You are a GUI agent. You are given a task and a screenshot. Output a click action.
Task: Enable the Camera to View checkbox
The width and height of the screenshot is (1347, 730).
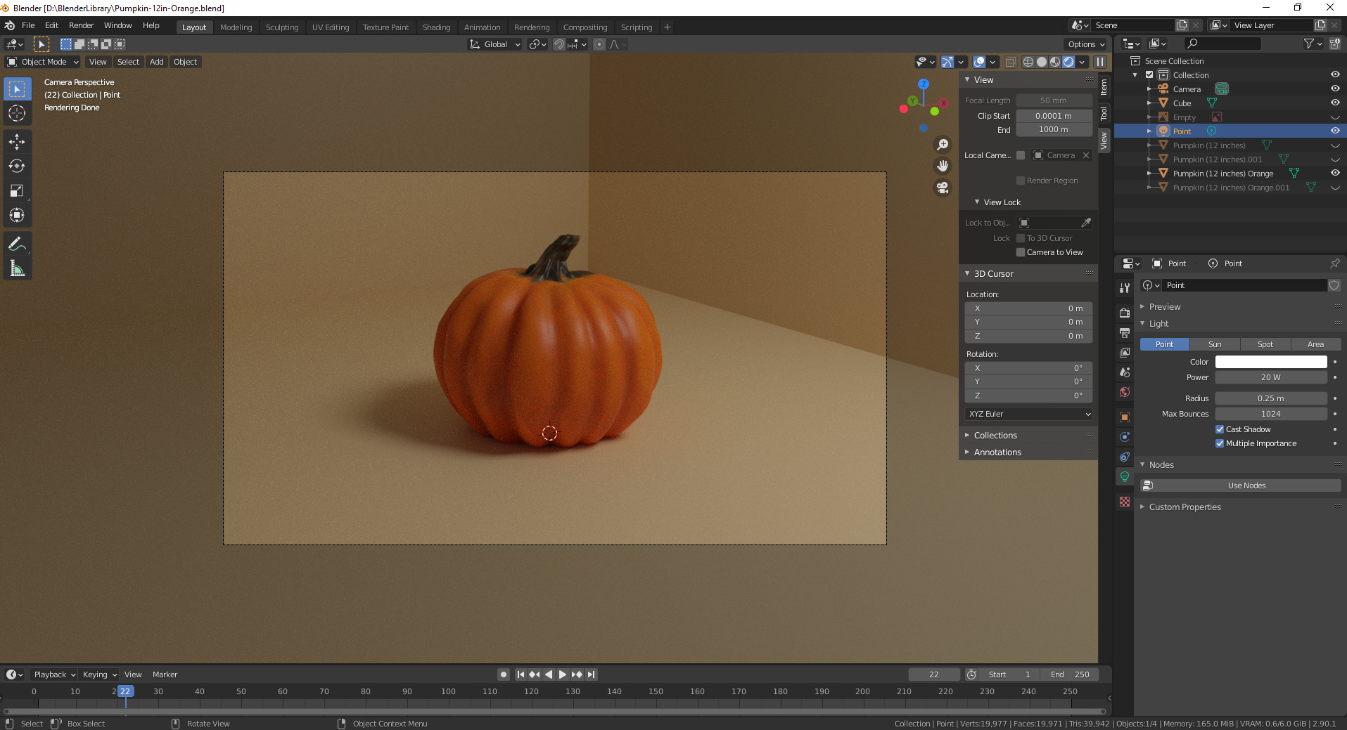tap(1021, 252)
